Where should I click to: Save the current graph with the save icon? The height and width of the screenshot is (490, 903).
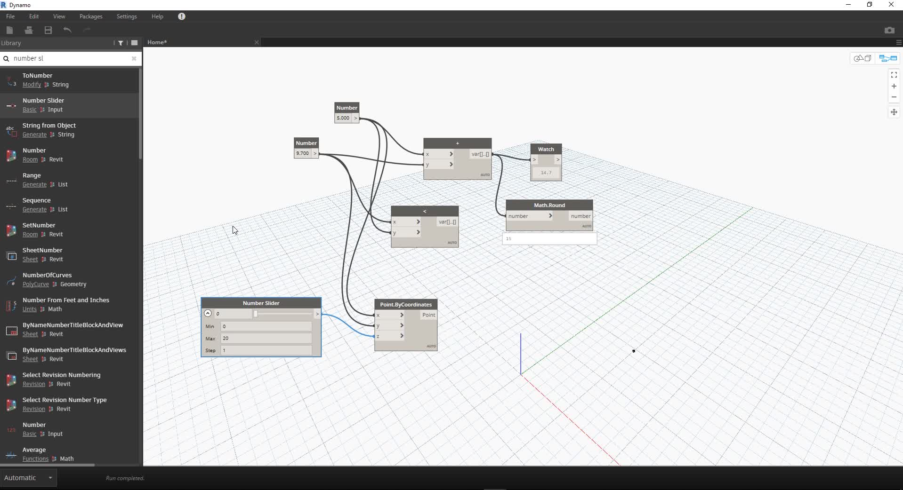pyautogui.click(x=48, y=30)
